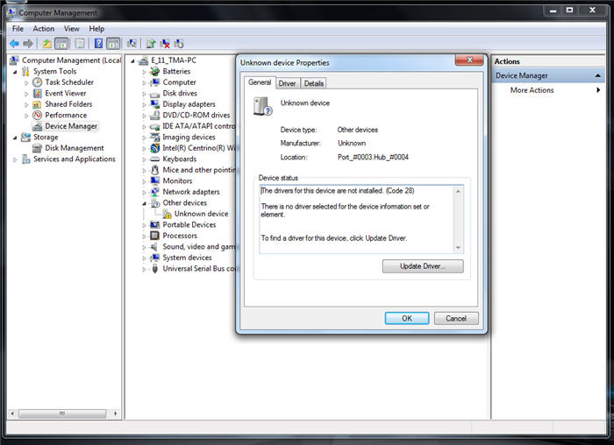Click the Properties toolbar icon
The height and width of the screenshot is (445, 614).
tap(80, 44)
